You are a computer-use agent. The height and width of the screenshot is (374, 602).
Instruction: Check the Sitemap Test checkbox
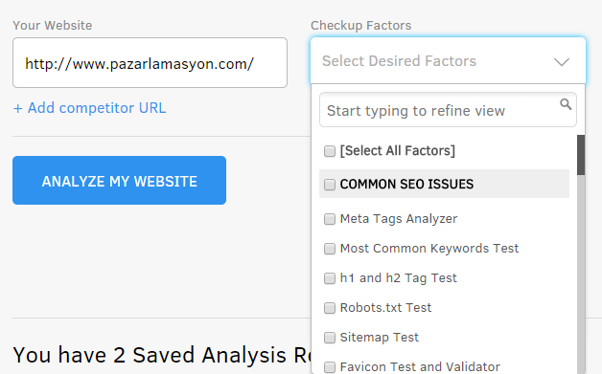tap(330, 338)
